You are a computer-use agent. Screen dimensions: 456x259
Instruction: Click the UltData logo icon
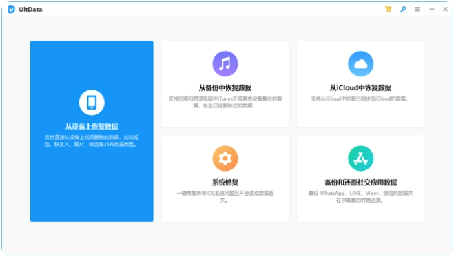pyautogui.click(x=11, y=10)
